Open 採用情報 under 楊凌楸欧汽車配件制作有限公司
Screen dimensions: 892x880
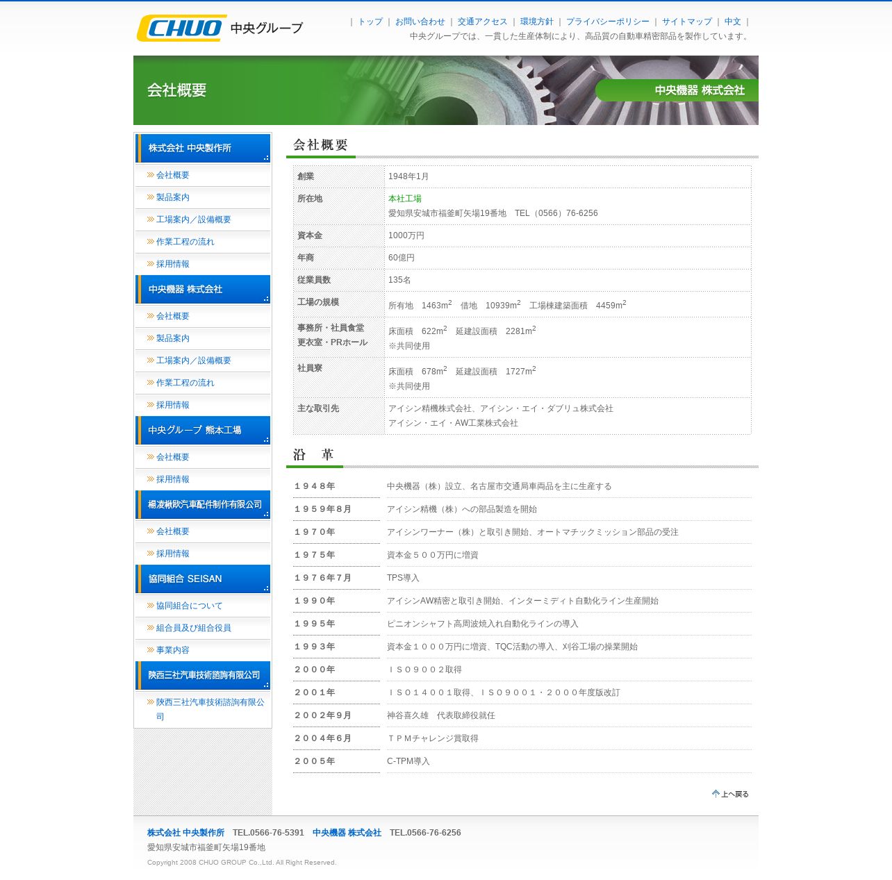[x=172, y=554]
